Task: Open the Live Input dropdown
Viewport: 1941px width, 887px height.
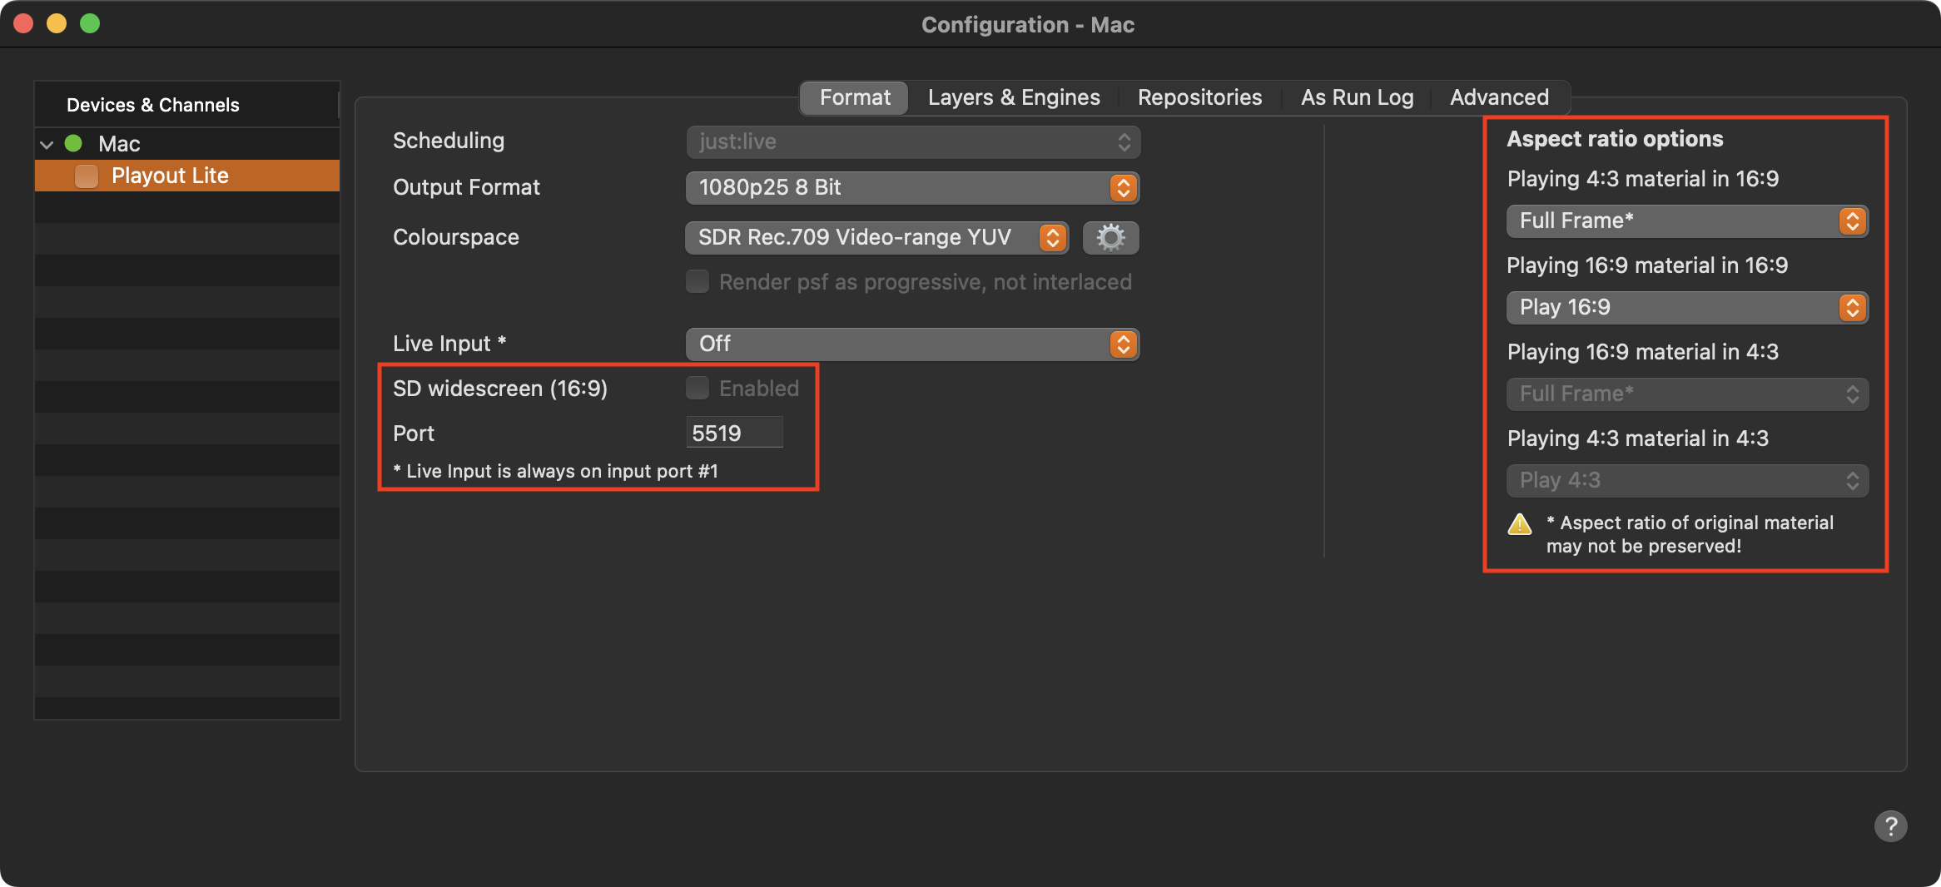Action: 913,344
